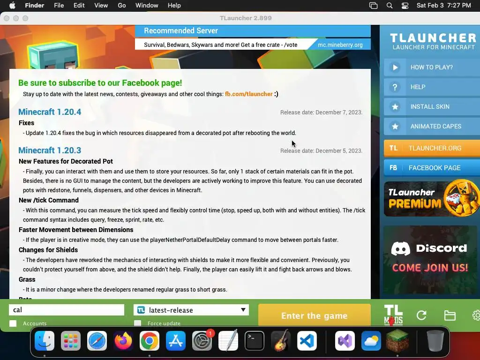The height and width of the screenshot is (360, 480).
Task: Open the settings gear in launcher bar
Action: 476,315
